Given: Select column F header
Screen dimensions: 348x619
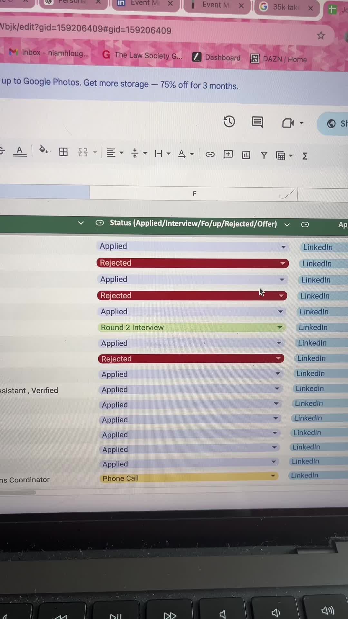Looking at the screenshot, I should [x=194, y=193].
